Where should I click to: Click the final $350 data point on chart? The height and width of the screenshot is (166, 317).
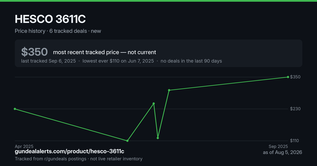288,77
